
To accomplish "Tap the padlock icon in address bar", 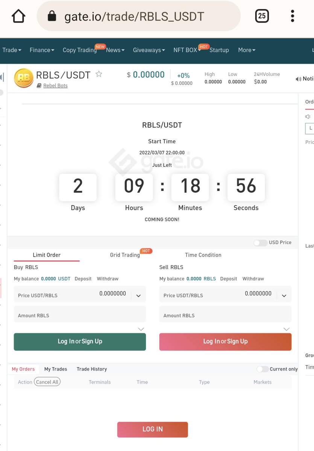I will click(x=52, y=16).
